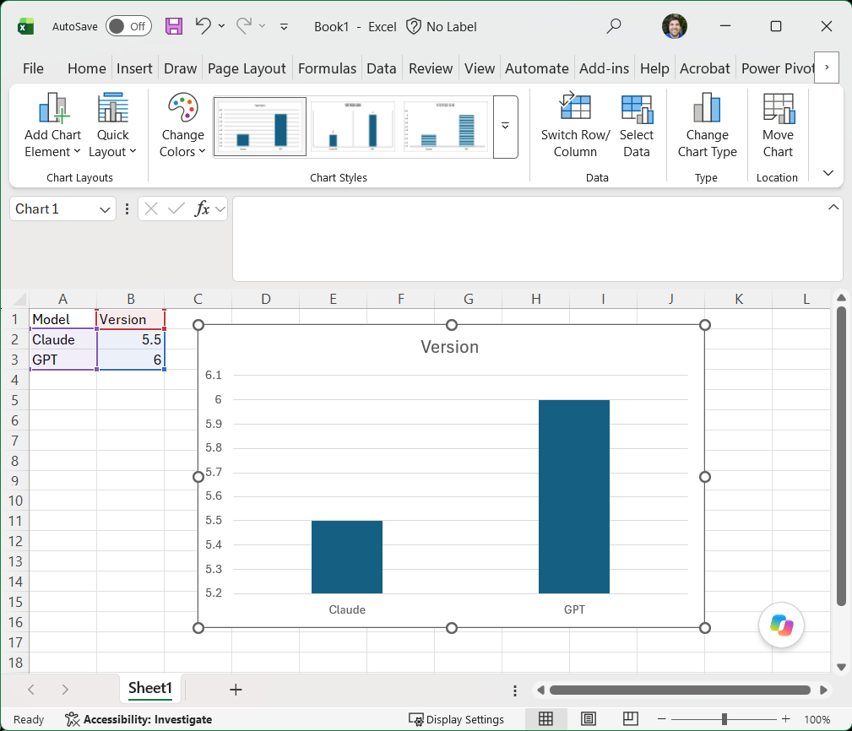Undo the last action
This screenshot has width=852, height=731.
tap(204, 25)
